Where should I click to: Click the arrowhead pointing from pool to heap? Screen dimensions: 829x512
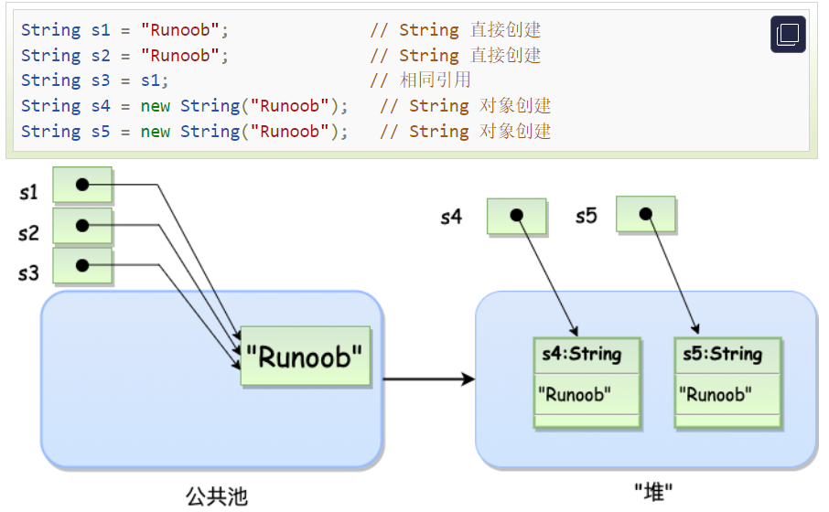coord(468,379)
